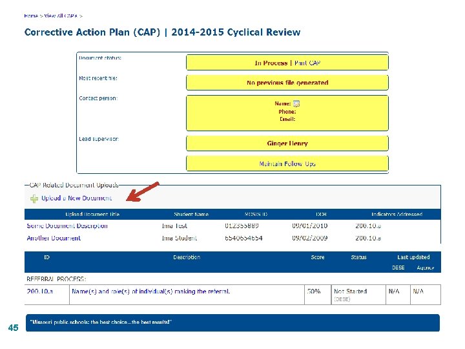Click the Agency sub-header
Screen dimensions: 465x349
(x=425, y=268)
